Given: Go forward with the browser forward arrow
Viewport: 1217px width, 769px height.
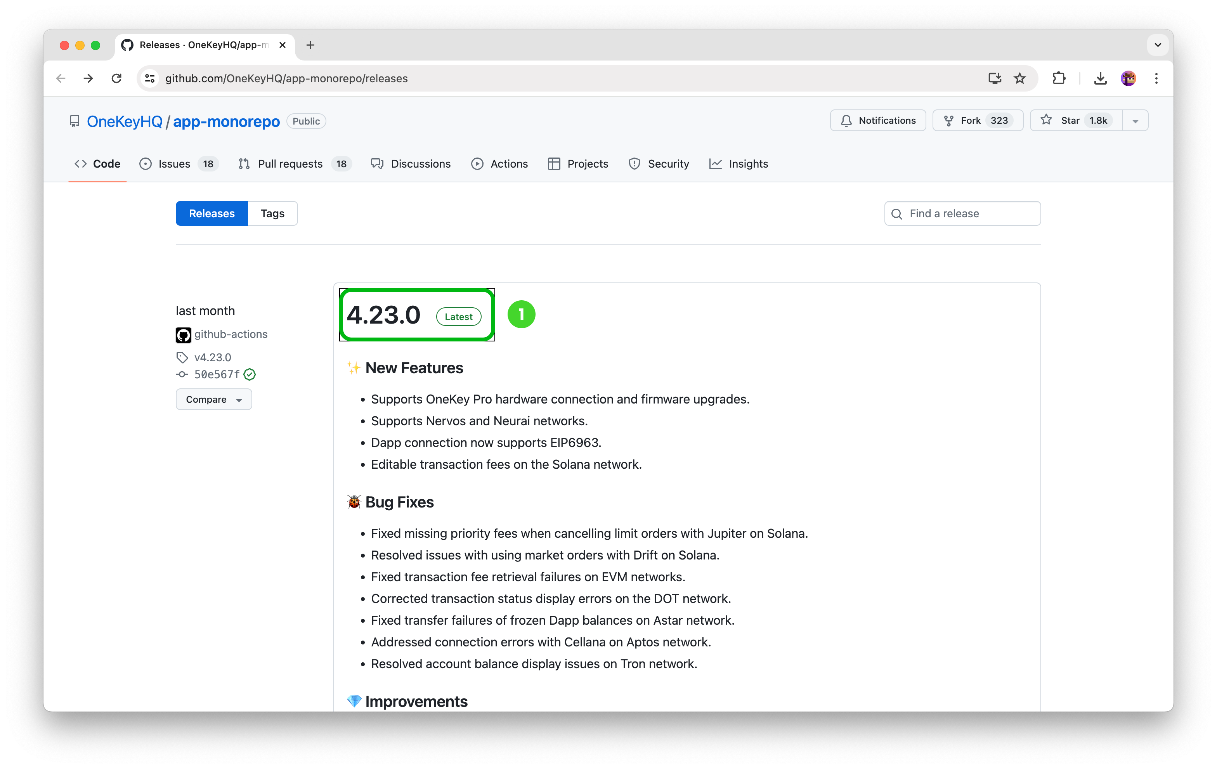Looking at the screenshot, I should coord(88,78).
